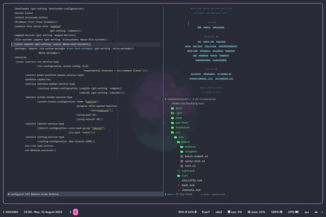The width and height of the screenshot is (326, 217).
Task: Run the system-rebuild action link
Action: coord(201,79)
